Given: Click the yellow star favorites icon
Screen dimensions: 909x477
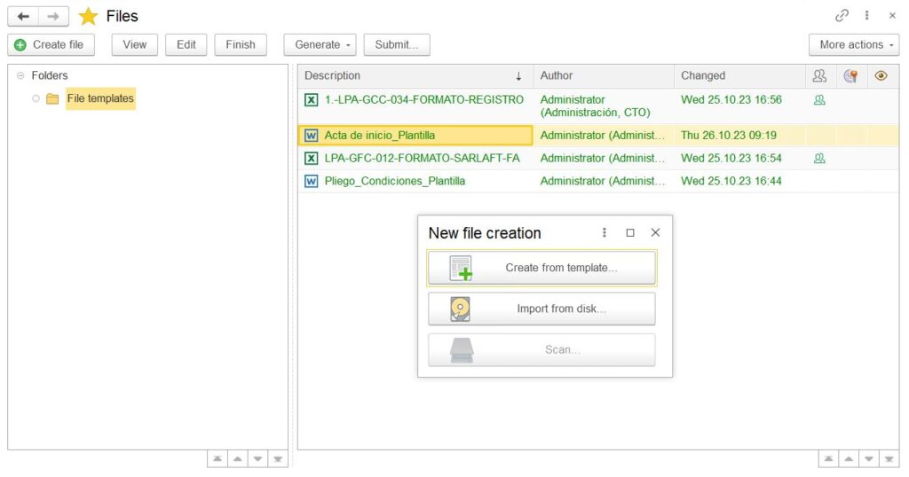Looking at the screenshot, I should 88,16.
